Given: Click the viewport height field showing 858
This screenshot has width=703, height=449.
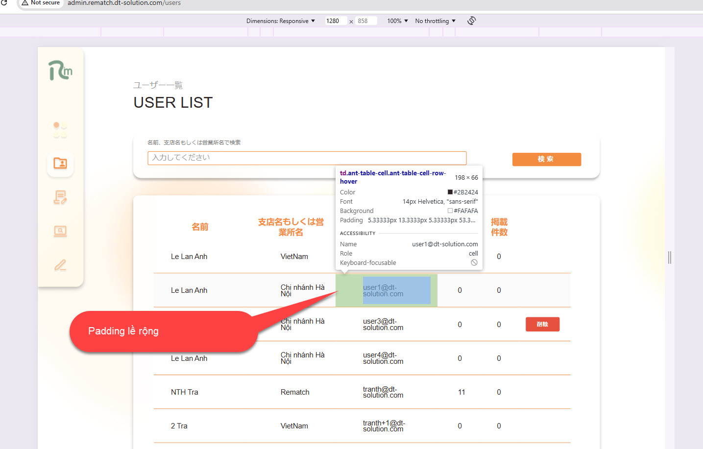Looking at the screenshot, I should [366, 21].
